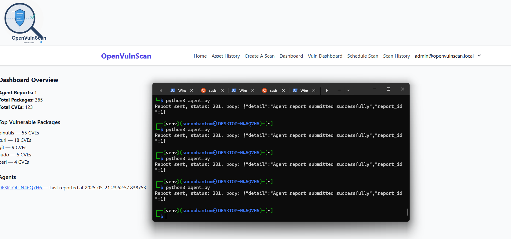Open the Schedule Scan page
Image resolution: width=511 pixels, height=239 pixels.
click(363, 56)
